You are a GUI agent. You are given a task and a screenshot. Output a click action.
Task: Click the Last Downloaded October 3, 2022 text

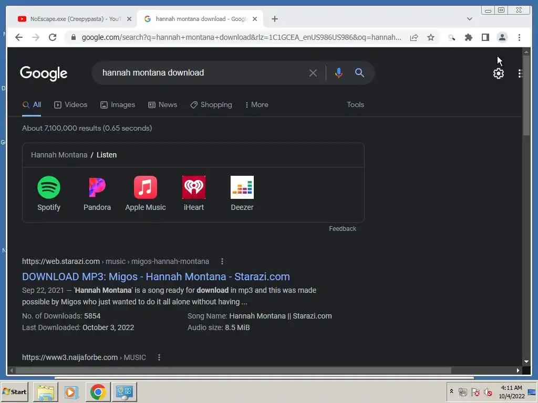(x=78, y=327)
